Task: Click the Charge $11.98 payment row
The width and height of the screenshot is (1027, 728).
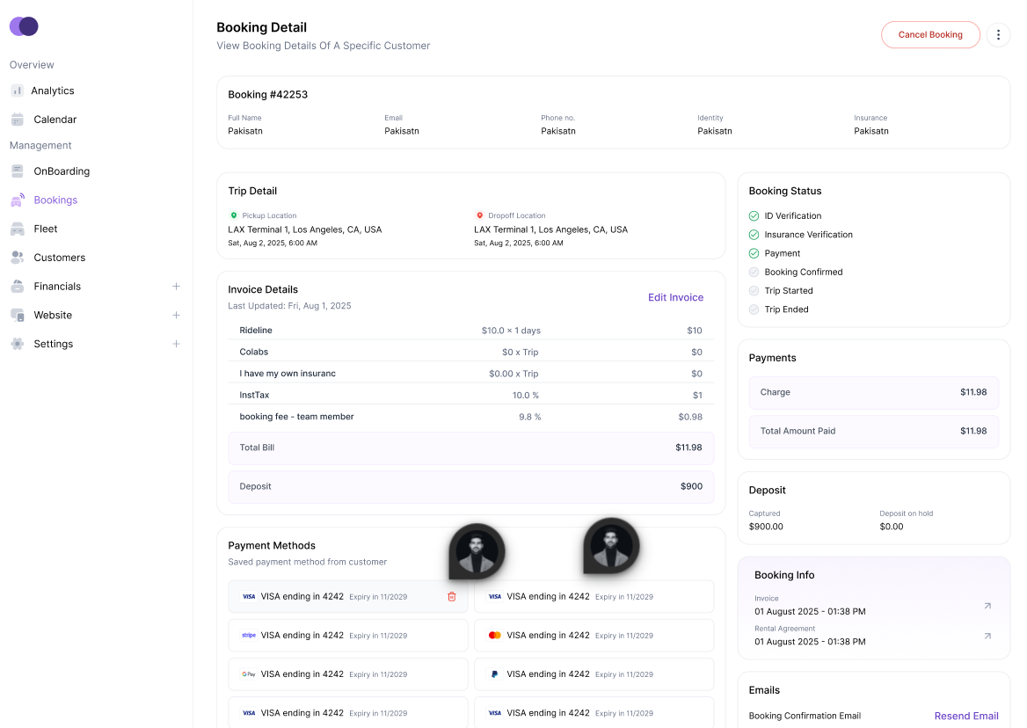Action: (874, 392)
